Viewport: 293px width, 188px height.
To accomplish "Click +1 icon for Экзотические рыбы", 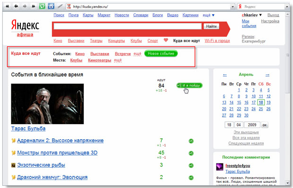I will tap(191, 166).
